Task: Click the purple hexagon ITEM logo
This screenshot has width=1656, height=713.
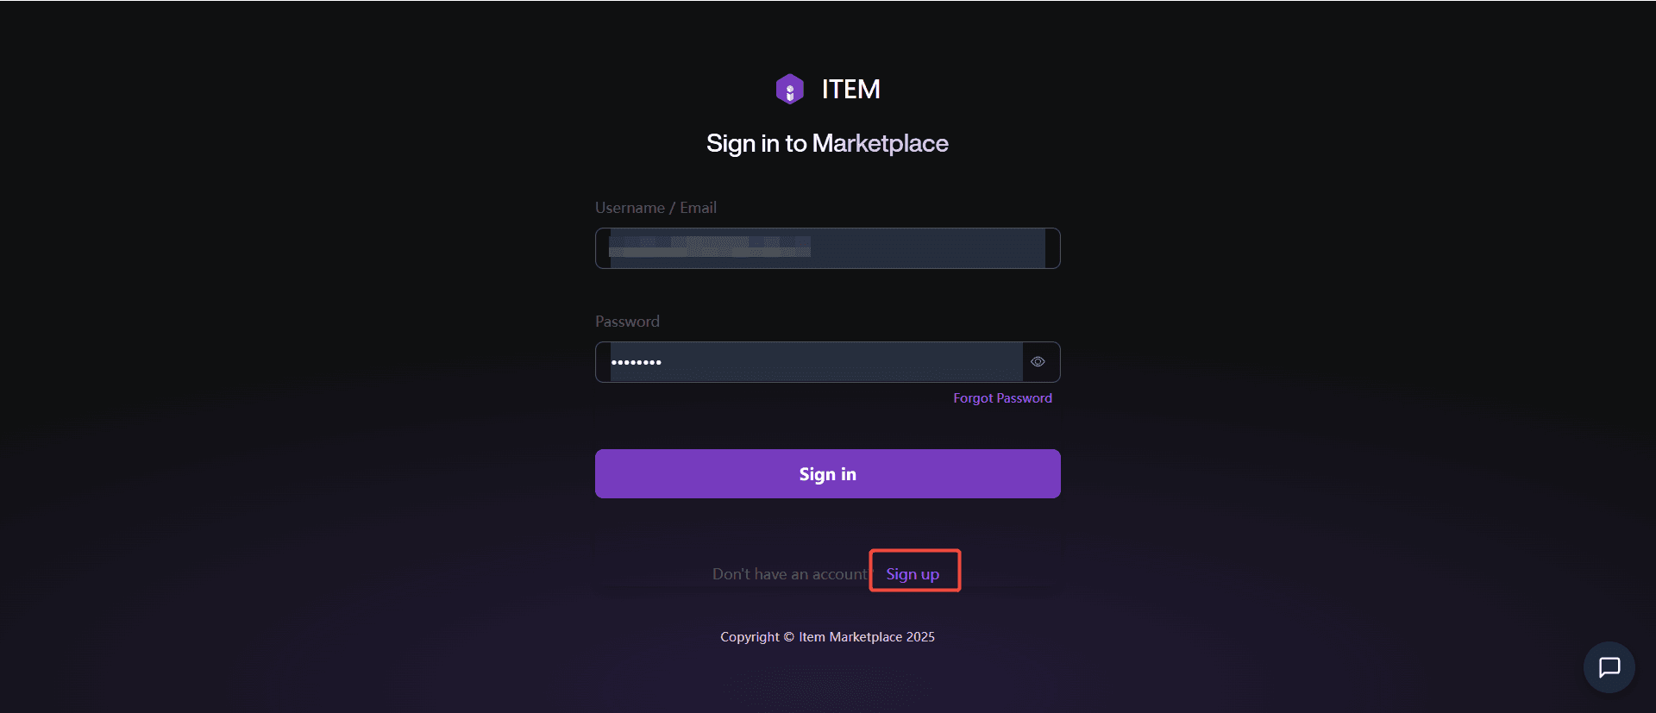Action: tap(789, 89)
